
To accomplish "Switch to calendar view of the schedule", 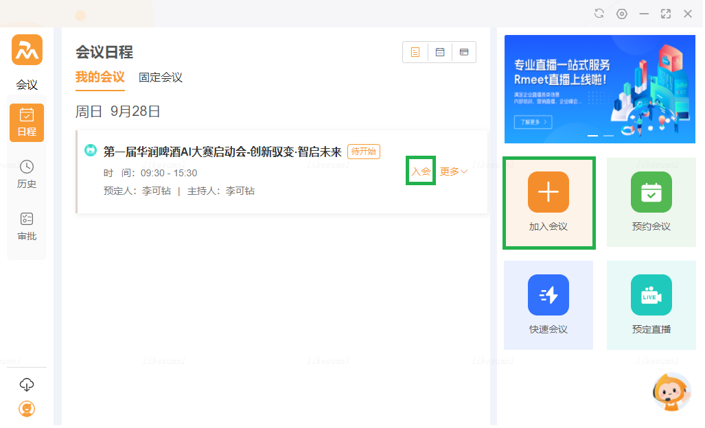I will click(439, 52).
